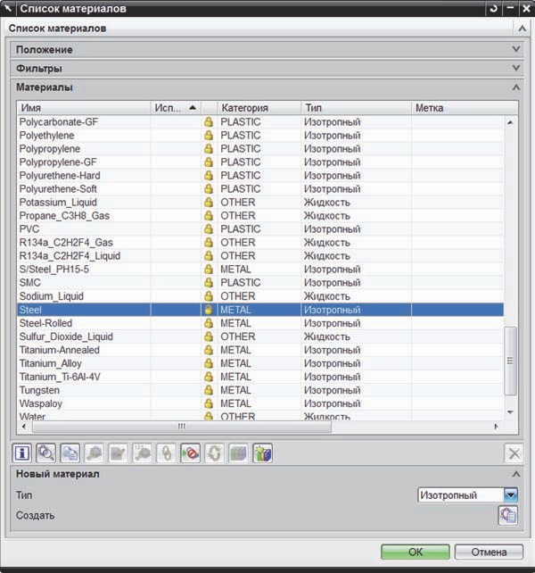The image size is (535, 573).
Task: Click the Отмена button
Action: click(489, 552)
